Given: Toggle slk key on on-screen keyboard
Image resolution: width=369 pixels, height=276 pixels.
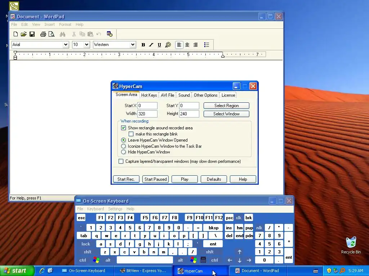Looking at the screenshot, I should [x=239, y=217].
